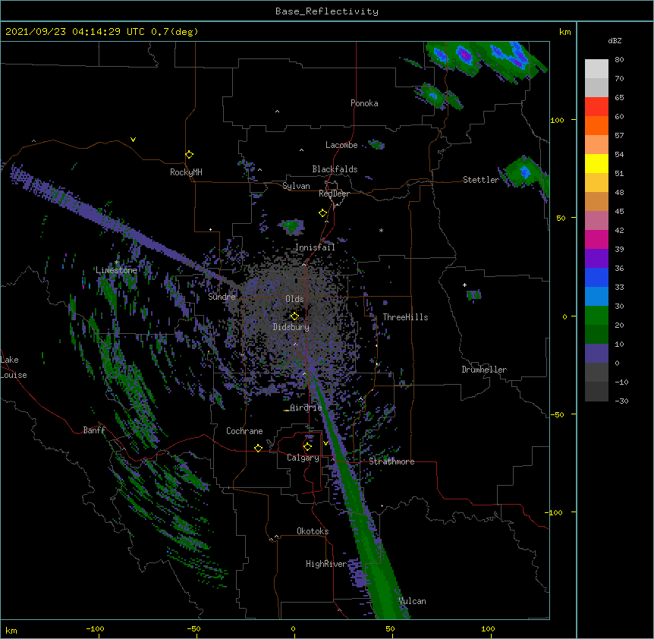This screenshot has width=654, height=639.
Task: Pick the blue 36 dBZ legend swatch
Action: (596, 277)
